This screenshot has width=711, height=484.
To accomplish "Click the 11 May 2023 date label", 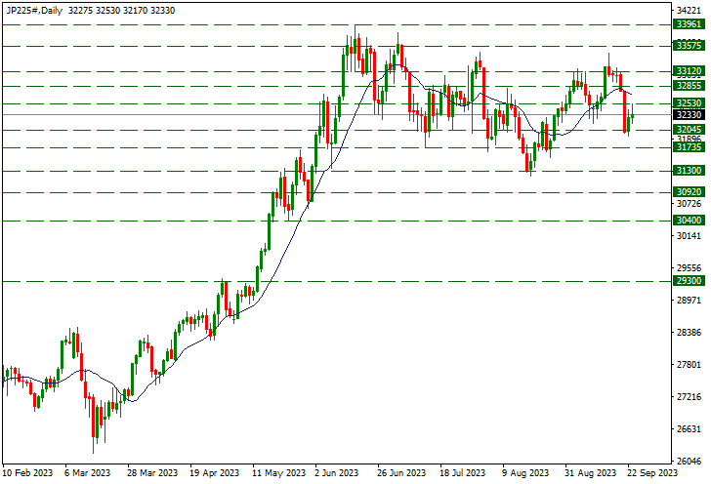I will coord(279,473).
